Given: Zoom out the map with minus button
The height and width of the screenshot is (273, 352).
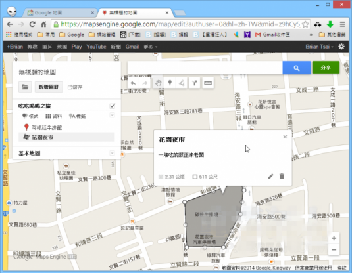Looking at the screenshot, I should click(334, 249).
